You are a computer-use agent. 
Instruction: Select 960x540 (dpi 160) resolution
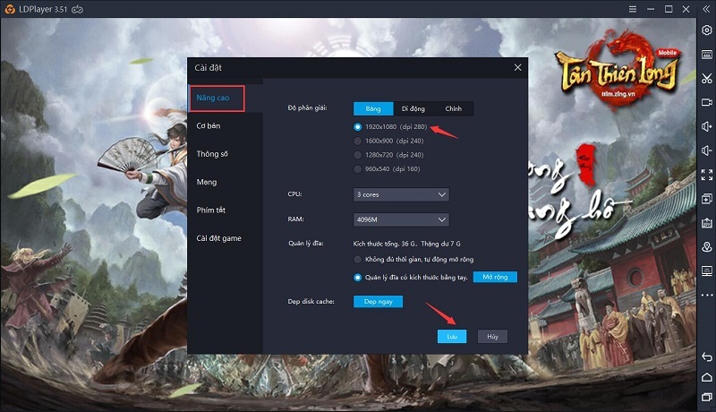pyautogui.click(x=388, y=169)
